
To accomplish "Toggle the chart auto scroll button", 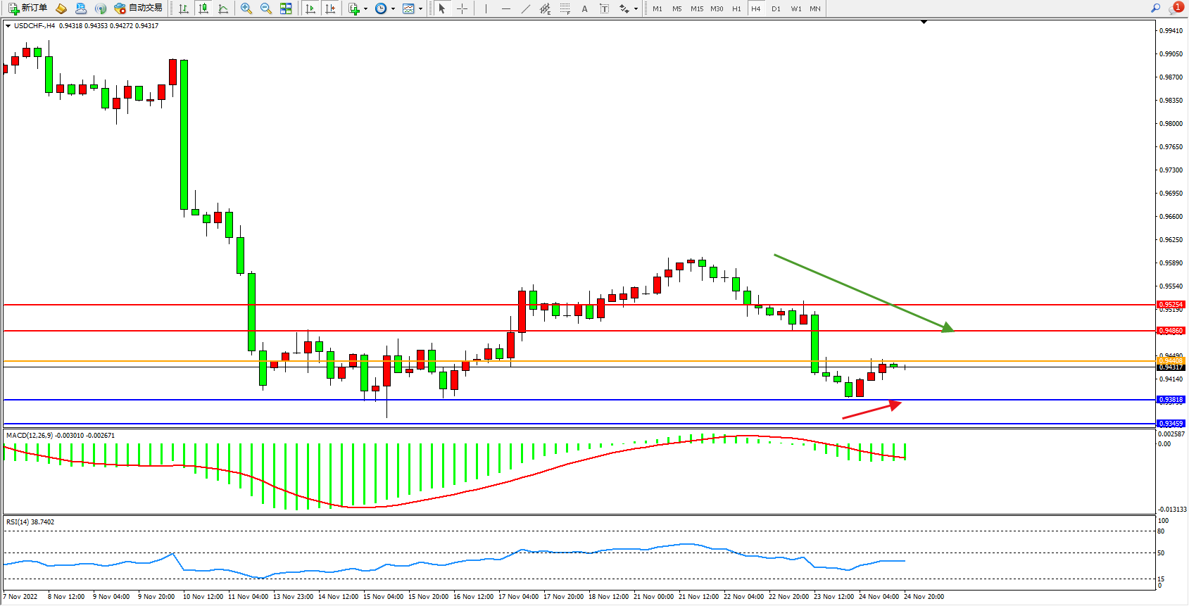I will point(310,8).
